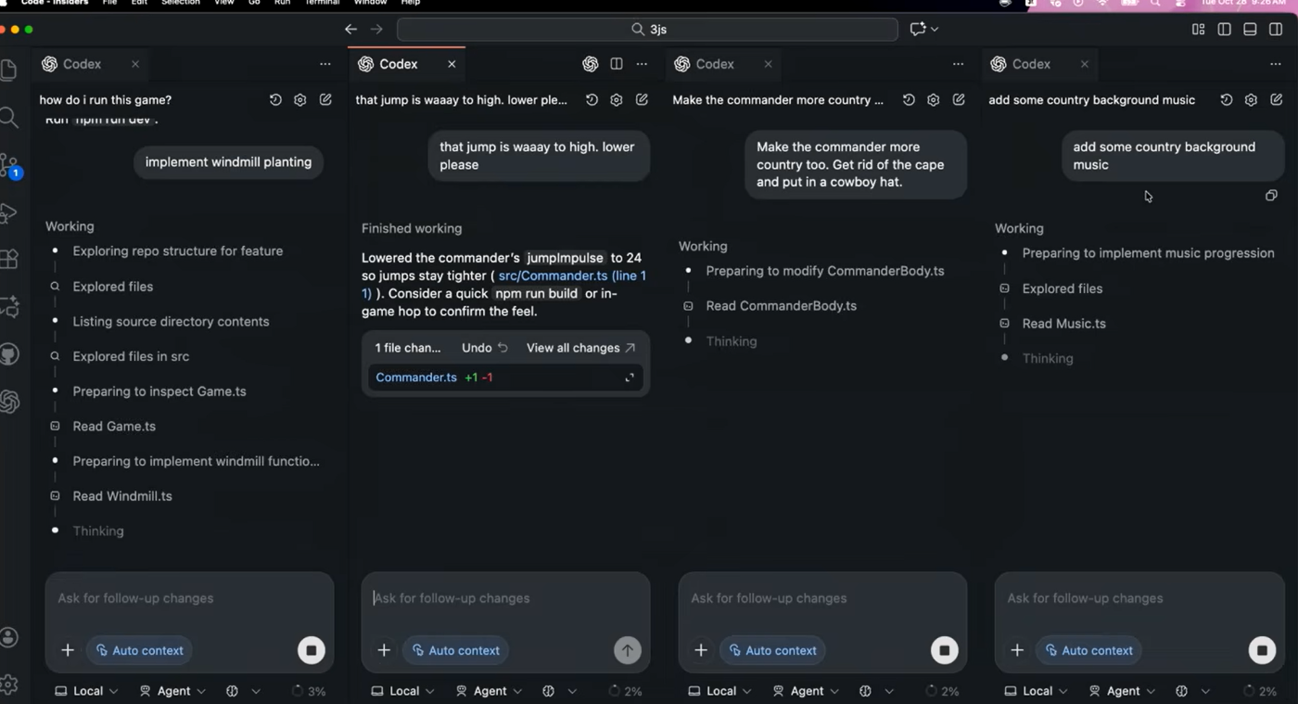Open history in commander cowboy panel
The image size is (1298, 704).
click(909, 100)
